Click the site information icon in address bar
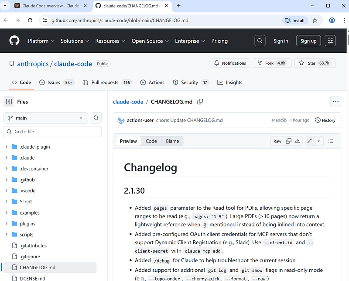This screenshot has height=281, width=349. [44, 21]
